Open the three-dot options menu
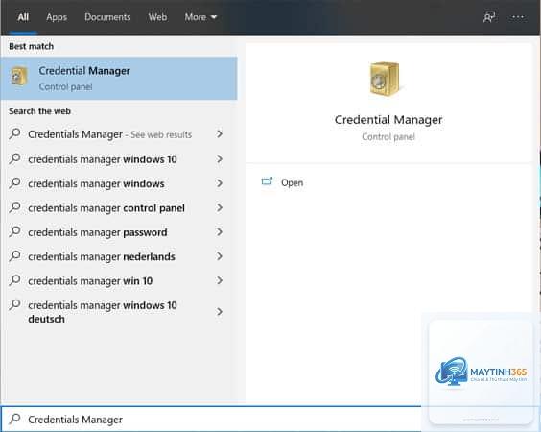 (x=518, y=17)
